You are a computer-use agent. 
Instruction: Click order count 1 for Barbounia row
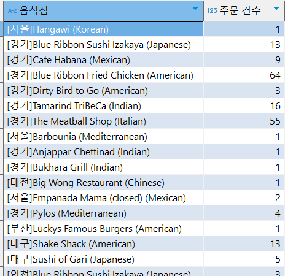tap(244, 136)
